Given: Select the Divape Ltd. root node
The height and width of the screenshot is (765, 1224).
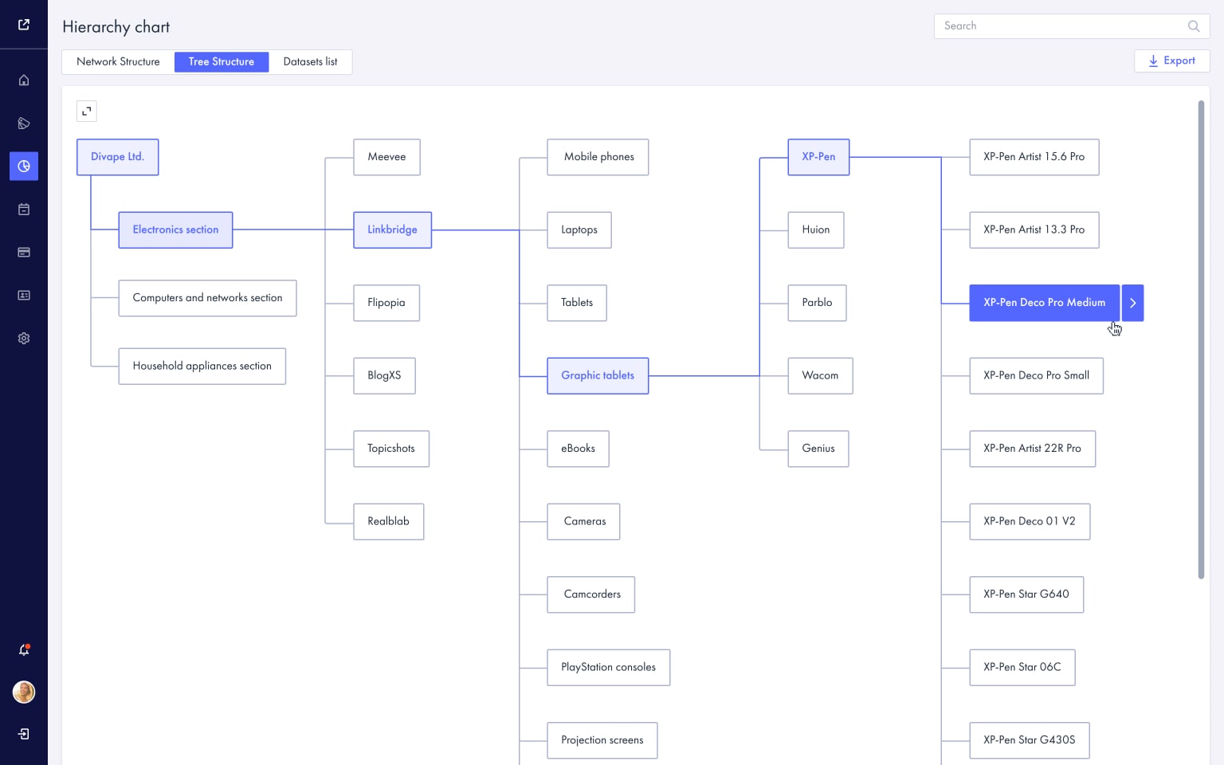Looking at the screenshot, I should pyautogui.click(x=118, y=157).
